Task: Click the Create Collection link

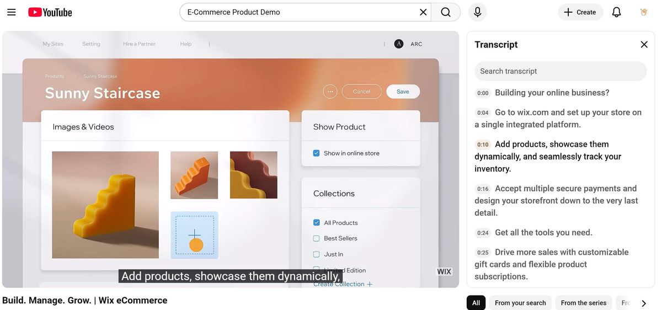Action: point(343,284)
